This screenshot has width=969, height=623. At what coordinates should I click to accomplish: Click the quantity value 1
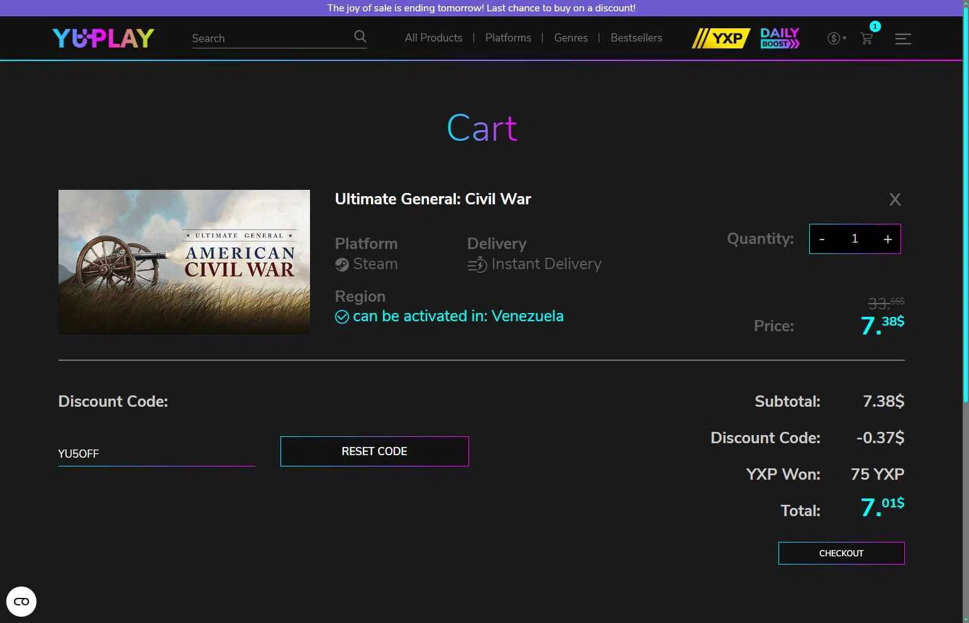coord(855,239)
